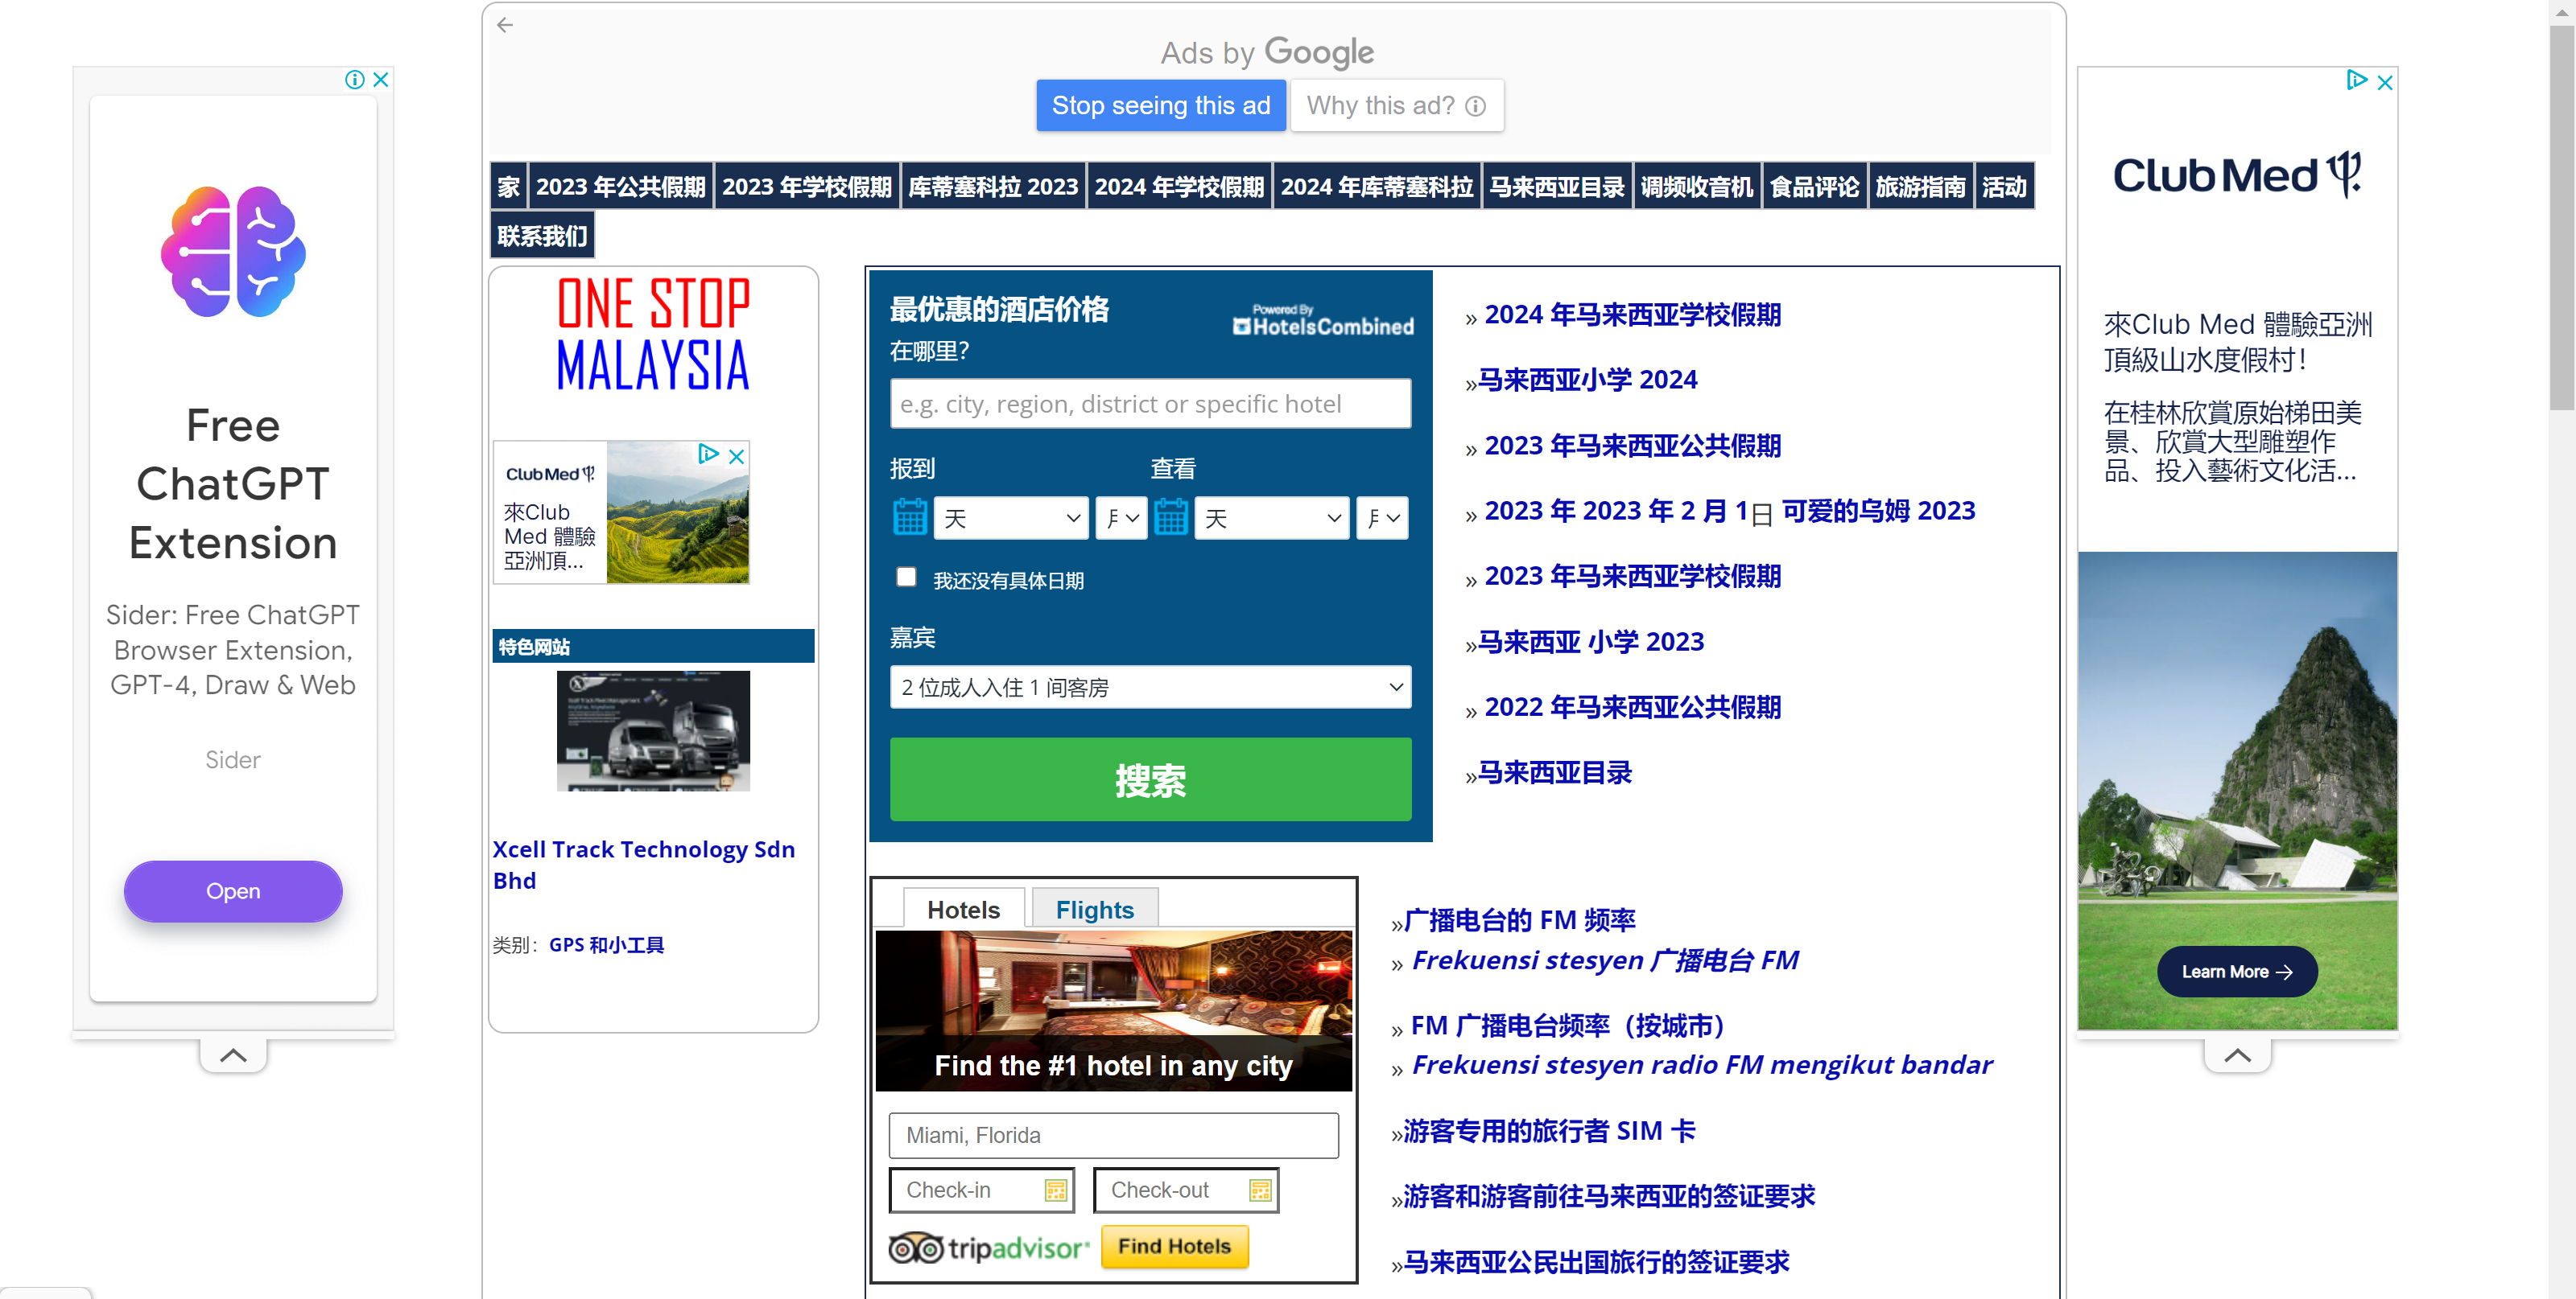2576x1299 pixels.
Task: Open the guests dropdown showing 2 位成人入住 1 间客房
Action: (x=1150, y=688)
